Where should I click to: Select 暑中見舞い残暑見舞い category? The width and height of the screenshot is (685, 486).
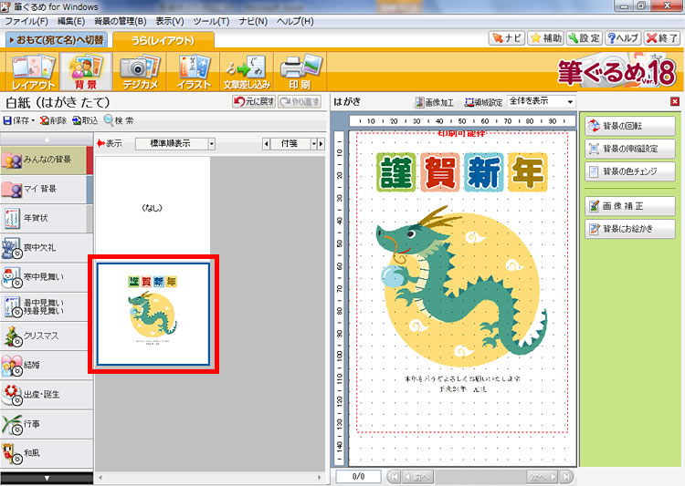pos(47,306)
